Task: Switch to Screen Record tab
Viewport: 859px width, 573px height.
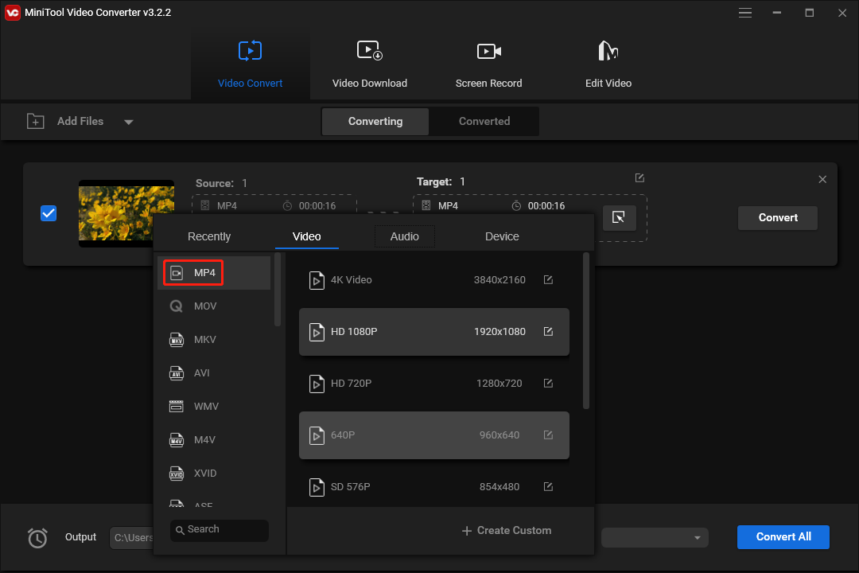Action: 488,64
